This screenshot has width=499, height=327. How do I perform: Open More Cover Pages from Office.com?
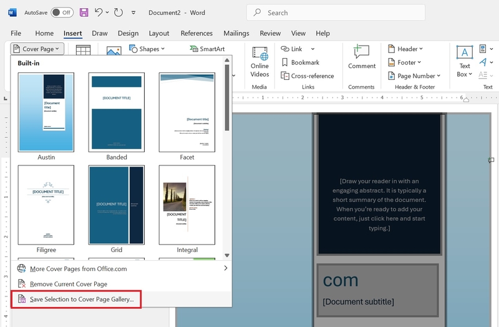click(x=121, y=268)
